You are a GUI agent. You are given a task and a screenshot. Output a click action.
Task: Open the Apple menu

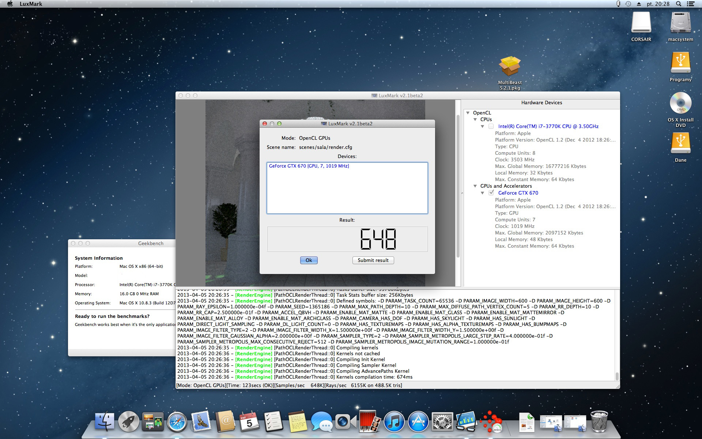[10, 4]
